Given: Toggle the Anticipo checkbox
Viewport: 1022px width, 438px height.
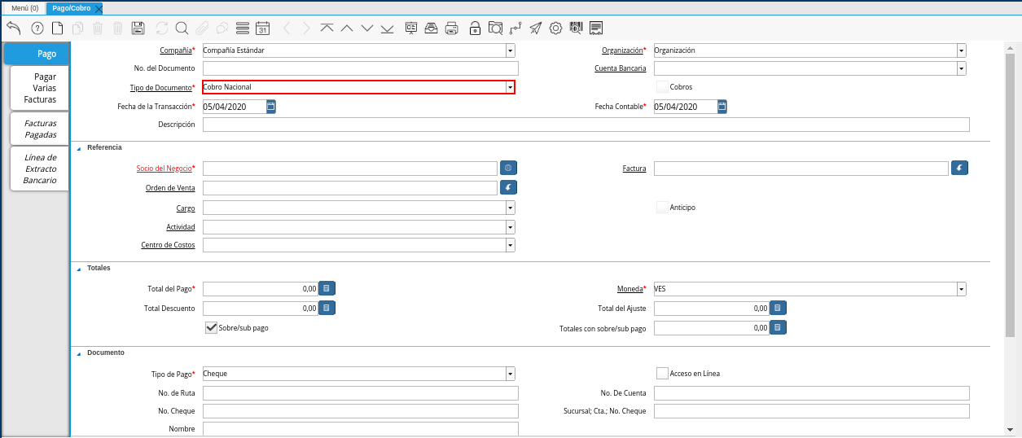Looking at the screenshot, I should (x=662, y=208).
